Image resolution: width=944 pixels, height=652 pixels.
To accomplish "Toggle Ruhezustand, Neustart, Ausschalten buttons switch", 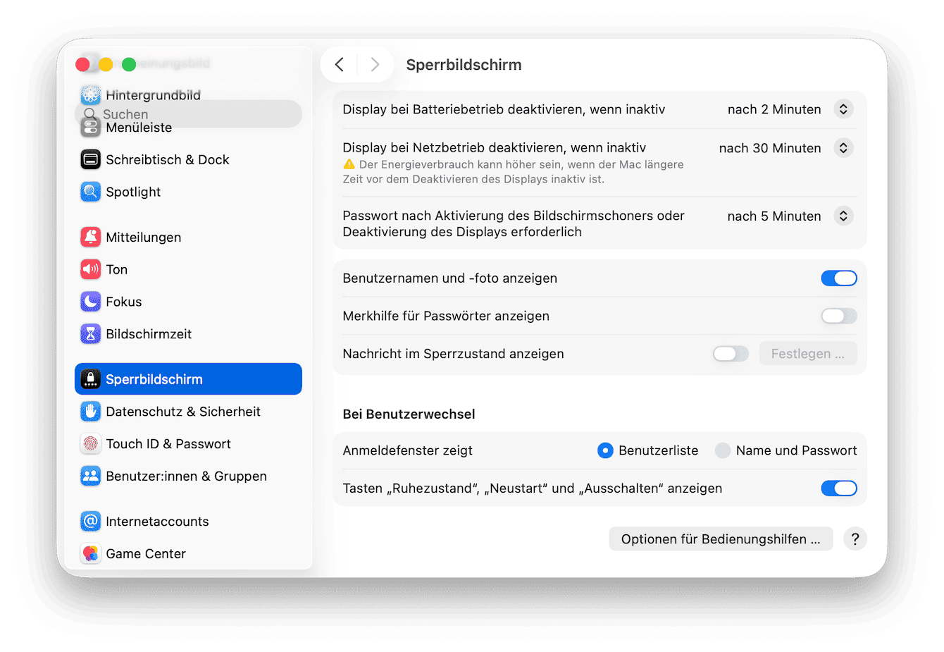I will point(839,488).
